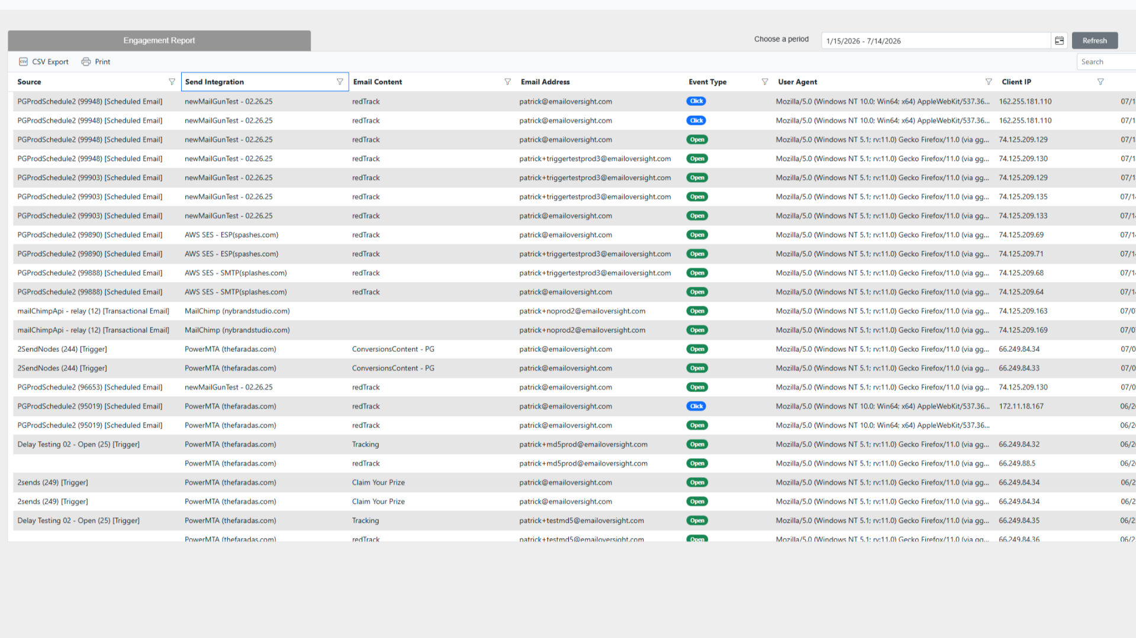Click 'Tracking' content for patrick+md5prod address
This screenshot has height=638, width=1136.
365,445
